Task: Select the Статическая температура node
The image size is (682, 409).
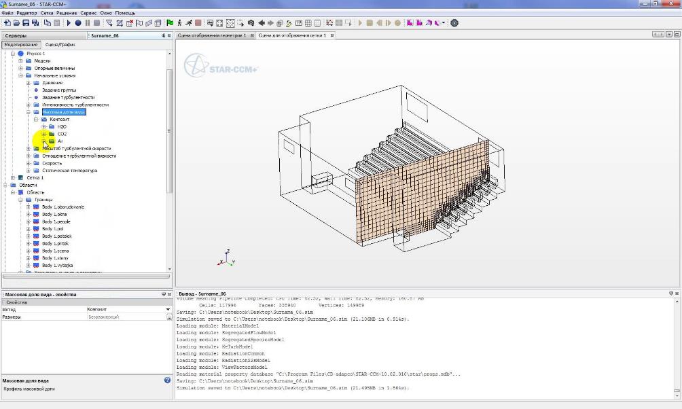Action: click(x=69, y=171)
